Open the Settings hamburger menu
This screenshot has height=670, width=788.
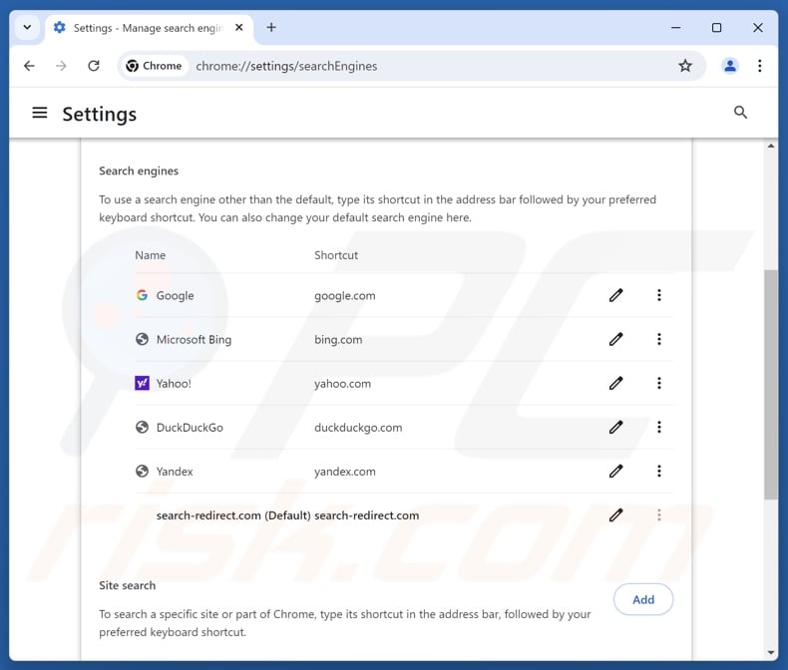point(40,113)
